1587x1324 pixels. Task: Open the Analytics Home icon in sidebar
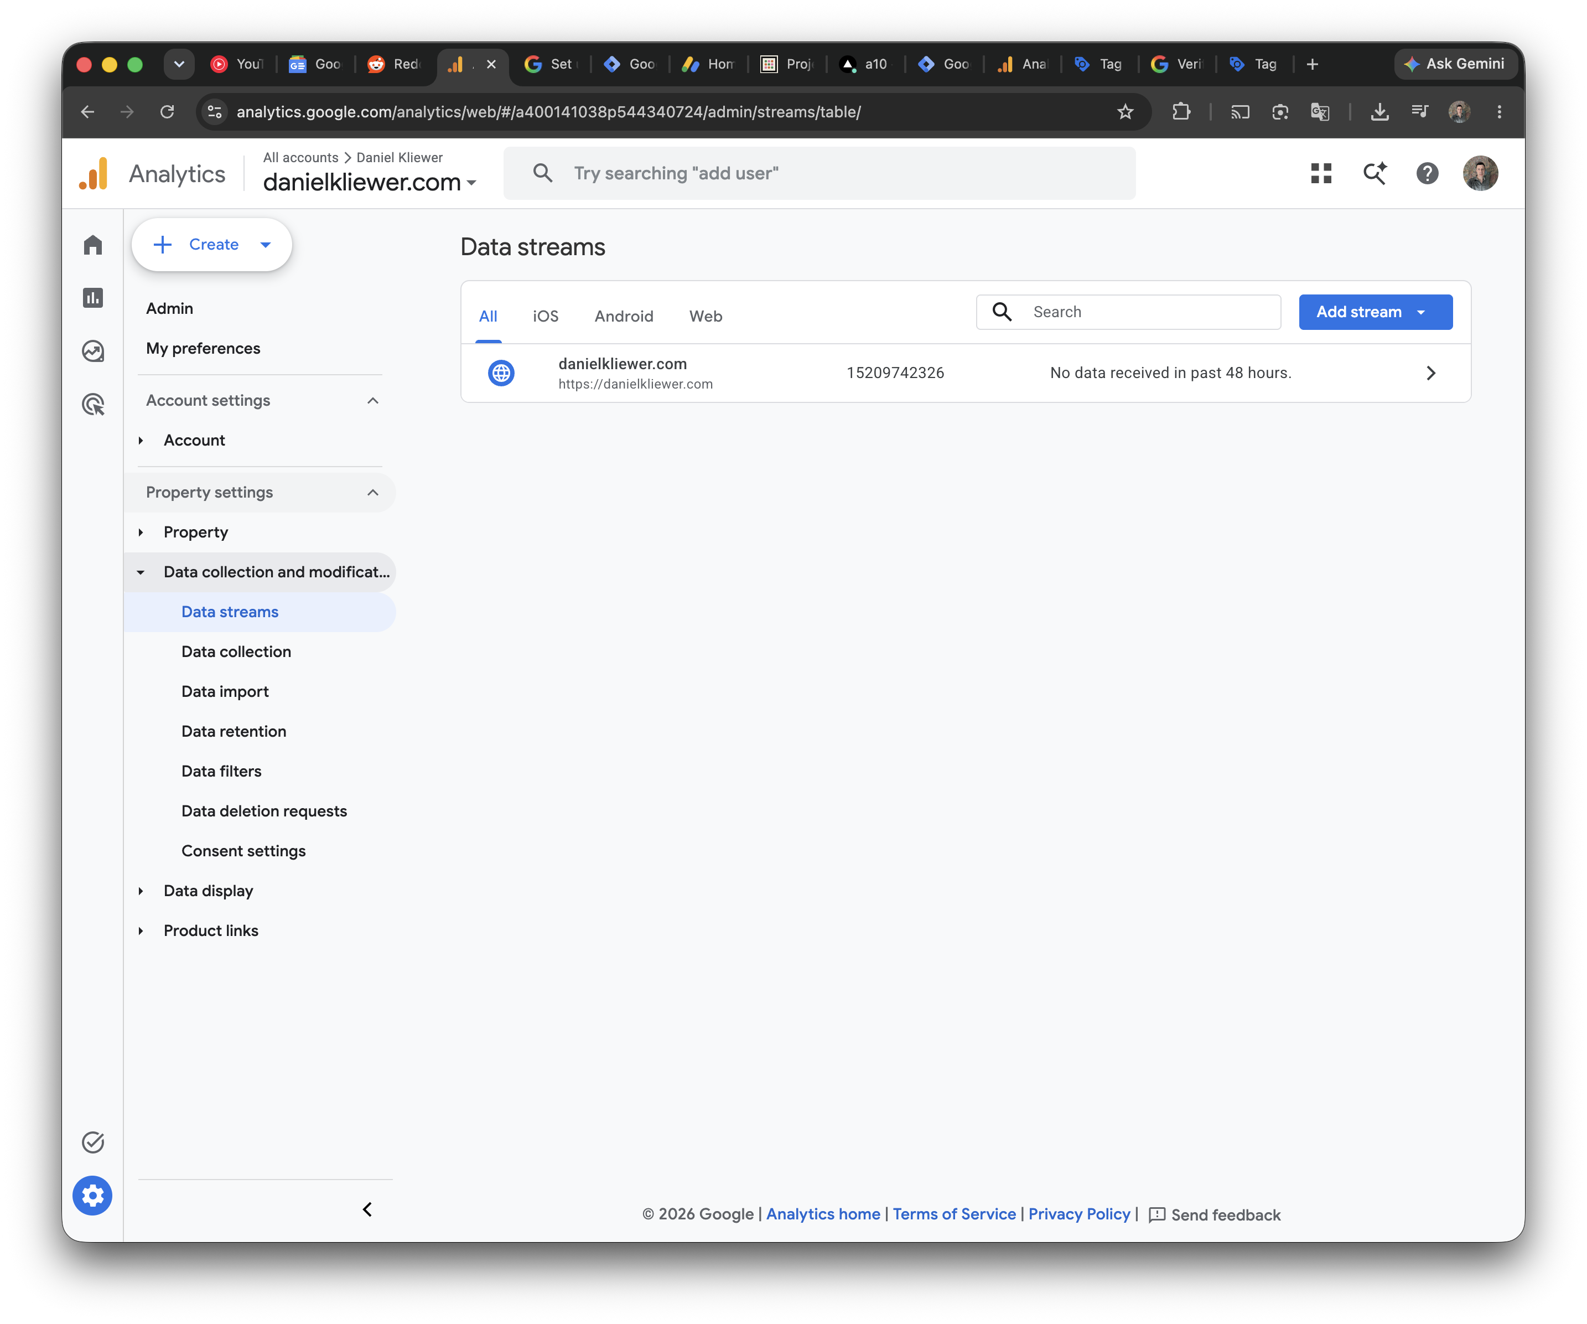(x=93, y=245)
